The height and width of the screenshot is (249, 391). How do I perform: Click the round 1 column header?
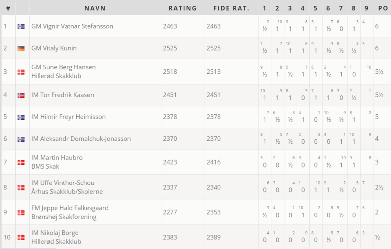point(265,8)
